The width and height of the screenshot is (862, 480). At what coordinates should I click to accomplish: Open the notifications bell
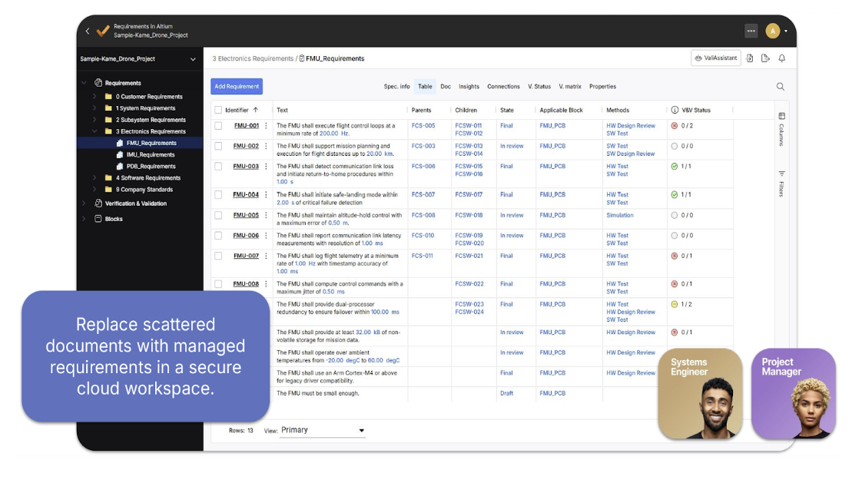[x=782, y=58]
